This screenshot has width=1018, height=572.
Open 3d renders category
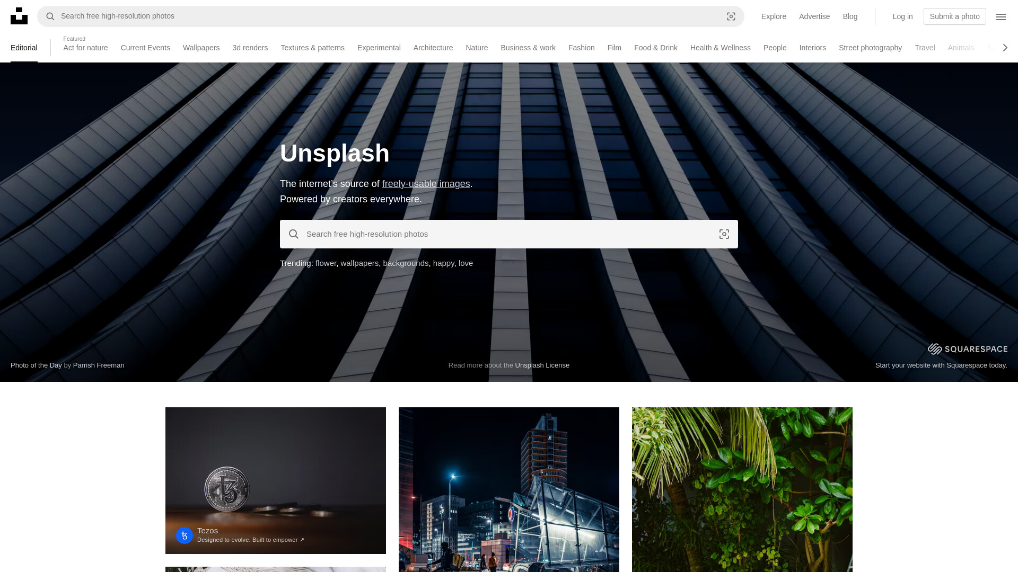(250, 48)
